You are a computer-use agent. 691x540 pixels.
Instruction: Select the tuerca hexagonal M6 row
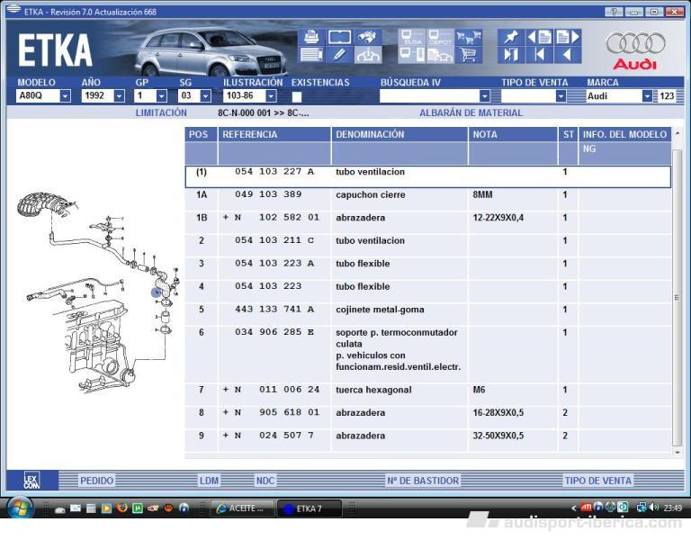(427, 394)
